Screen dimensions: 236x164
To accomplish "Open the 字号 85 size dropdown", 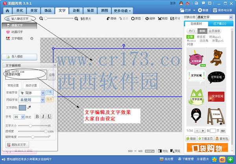I will pos(19,117).
